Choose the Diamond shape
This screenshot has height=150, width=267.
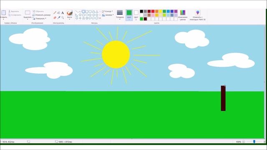tap(80, 15)
